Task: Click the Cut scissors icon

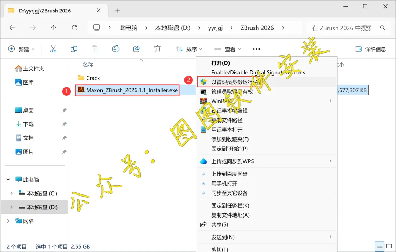Action: pyautogui.click(x=53, y=49)
